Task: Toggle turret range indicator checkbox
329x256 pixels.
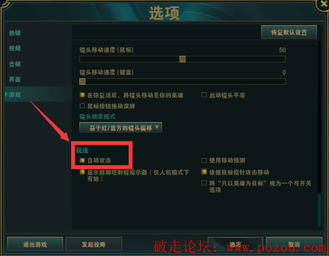Action: click(x=82, y=172)
